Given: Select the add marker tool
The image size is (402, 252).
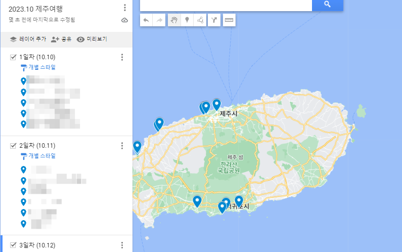Looking at the screenshot, I should click(187, 20).
